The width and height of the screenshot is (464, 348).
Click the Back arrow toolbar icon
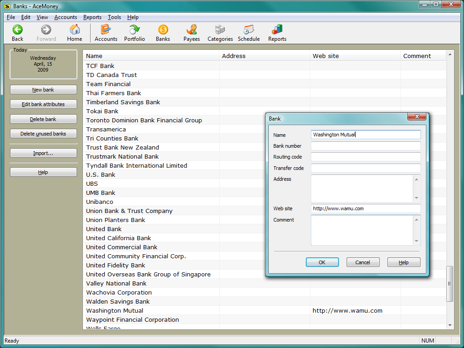pyautogui.click(x=17, y=30)
